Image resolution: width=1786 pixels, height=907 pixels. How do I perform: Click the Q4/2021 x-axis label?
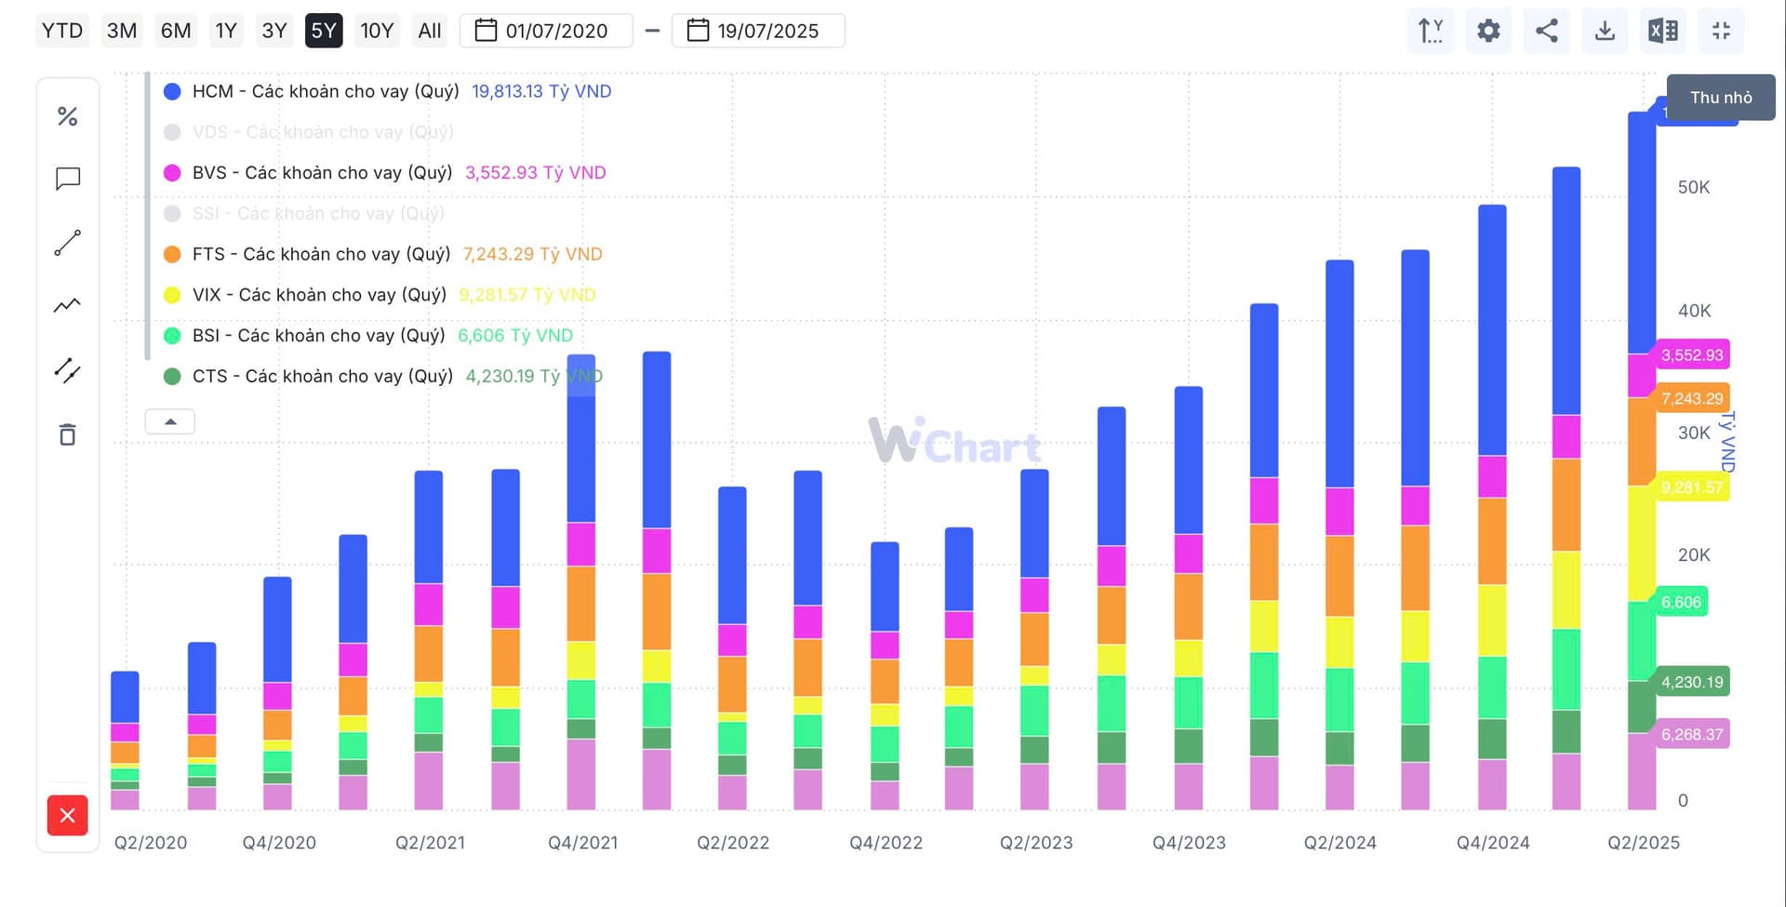point(583,843)
